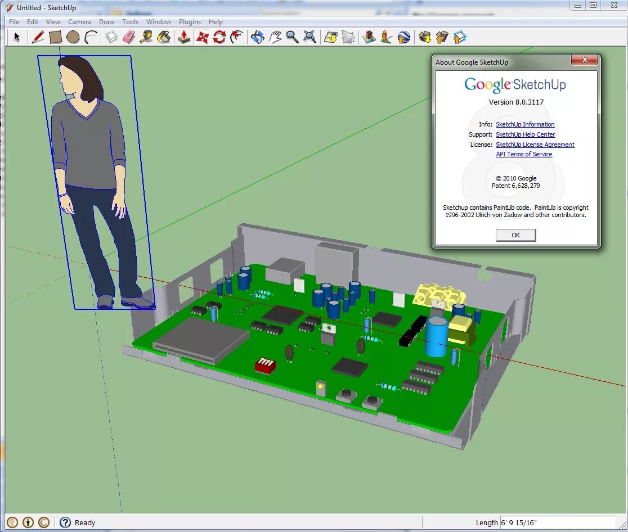Click the Share Component icon
The image size is (628, 532).
(459, 37)
